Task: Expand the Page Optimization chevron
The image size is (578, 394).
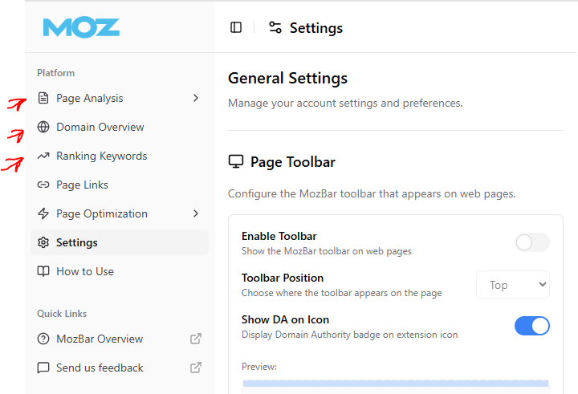Action: pyautogui.click(x=196, y=213)
